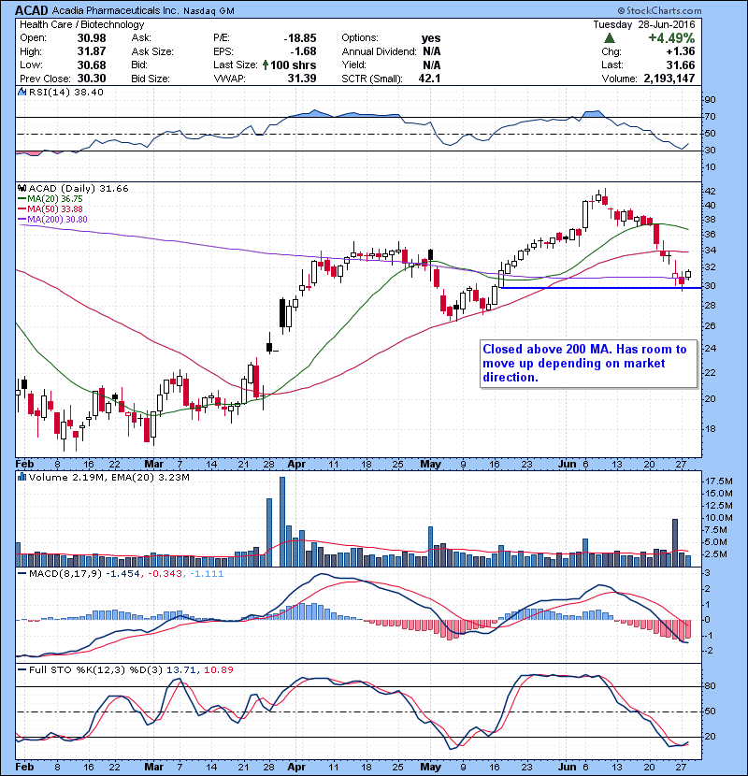Viewport: 748px width, 776px height.
Task: Click the StockCharts.com watermark text
Action: (x=659, y=10)
